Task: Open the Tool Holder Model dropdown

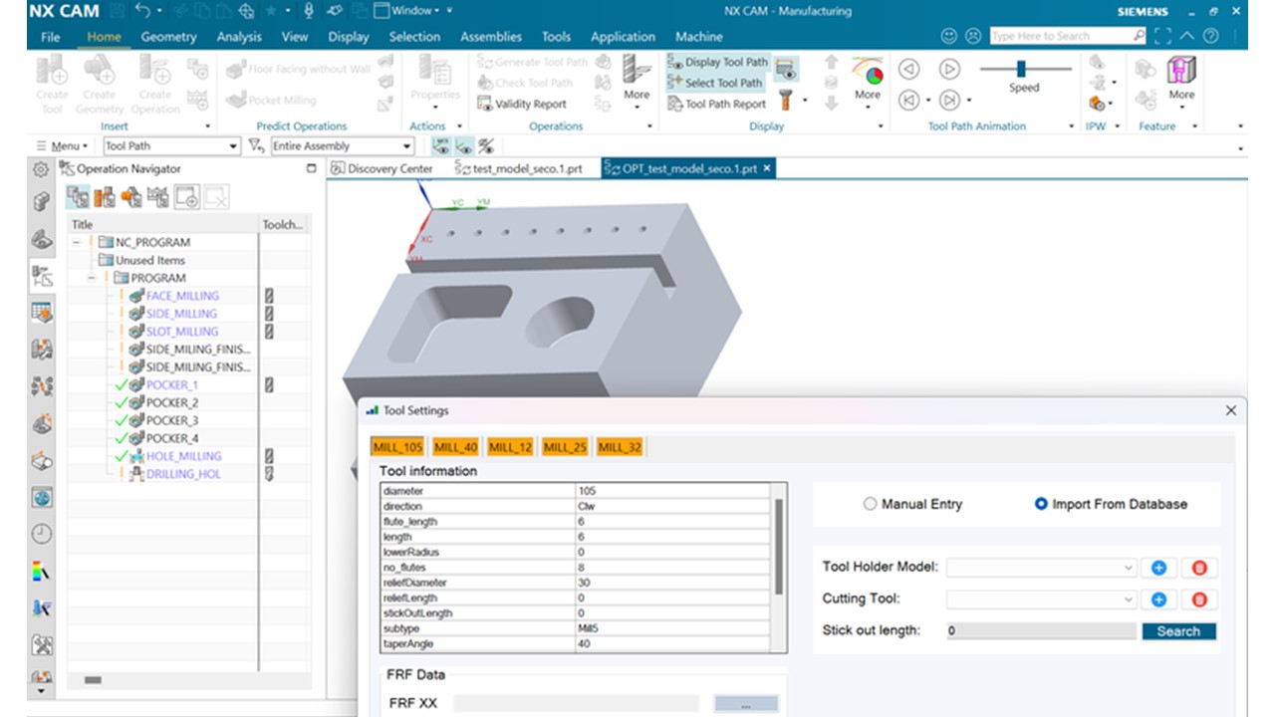Action: (1129, 567)
